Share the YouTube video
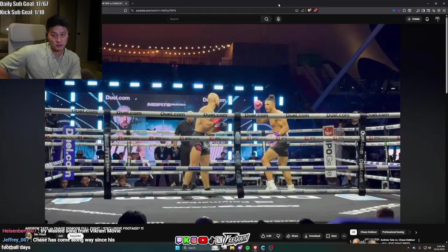Image resolution: width=448 pixels, height=252 pixels. [x=292, y=236]
